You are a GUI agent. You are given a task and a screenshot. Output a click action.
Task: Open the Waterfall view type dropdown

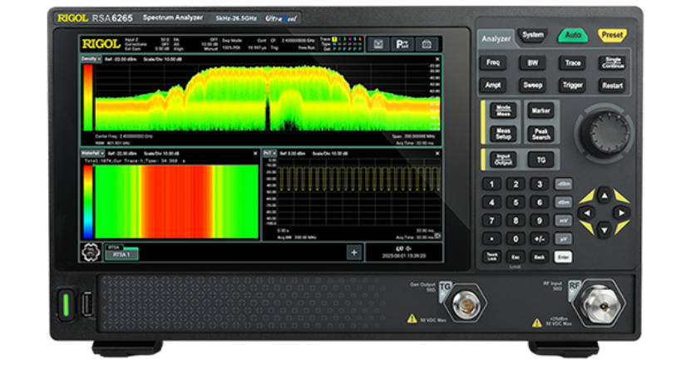coord(92,153)
